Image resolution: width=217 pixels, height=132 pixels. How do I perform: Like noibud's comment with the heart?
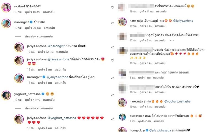pyautogui.click(x=112, y=7)
